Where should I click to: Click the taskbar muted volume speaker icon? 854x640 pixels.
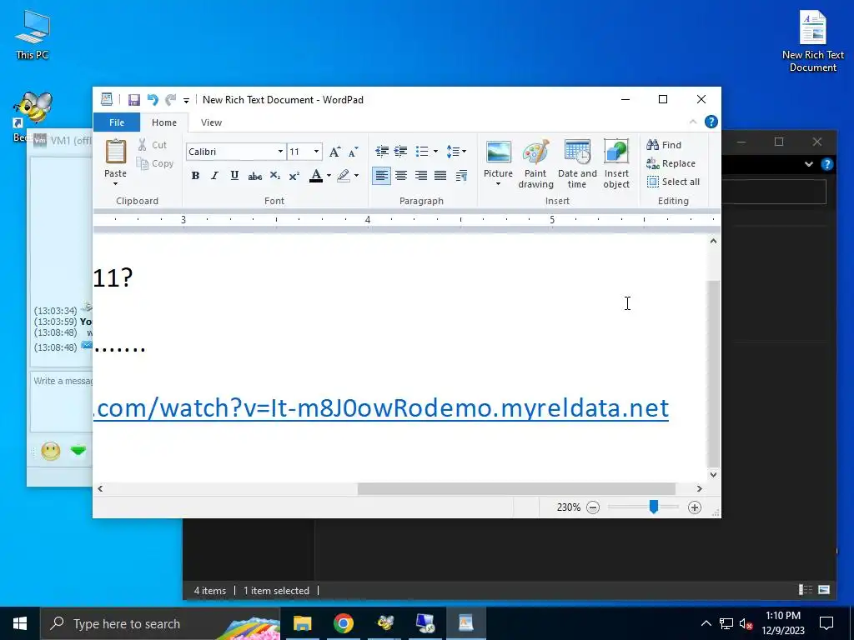746,623
